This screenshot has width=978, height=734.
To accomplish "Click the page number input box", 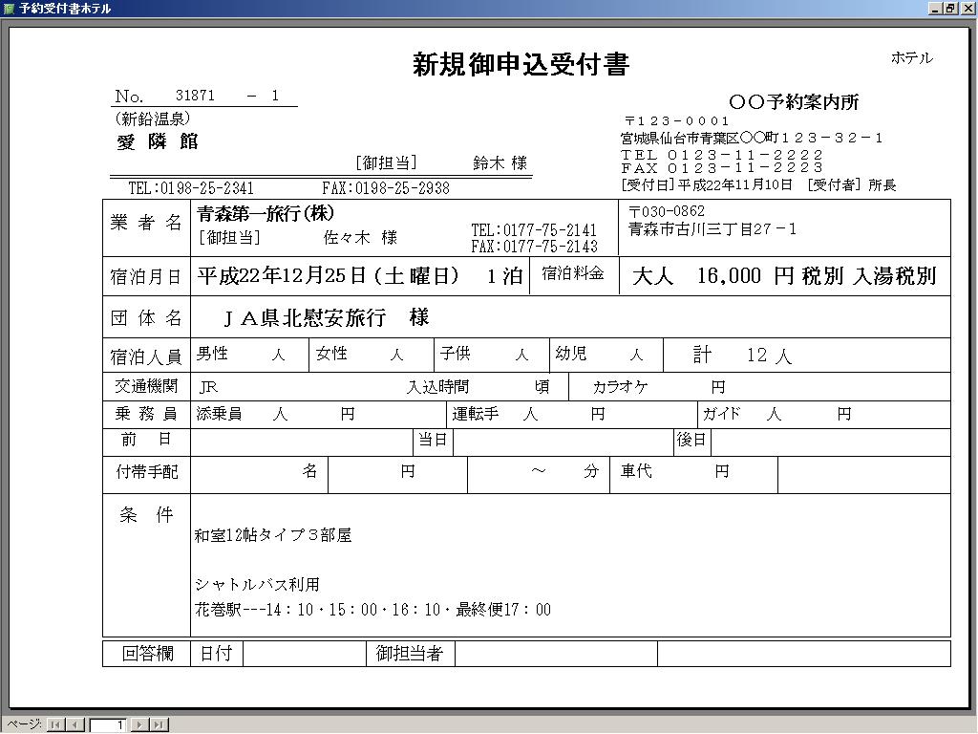I will [107, 724].
